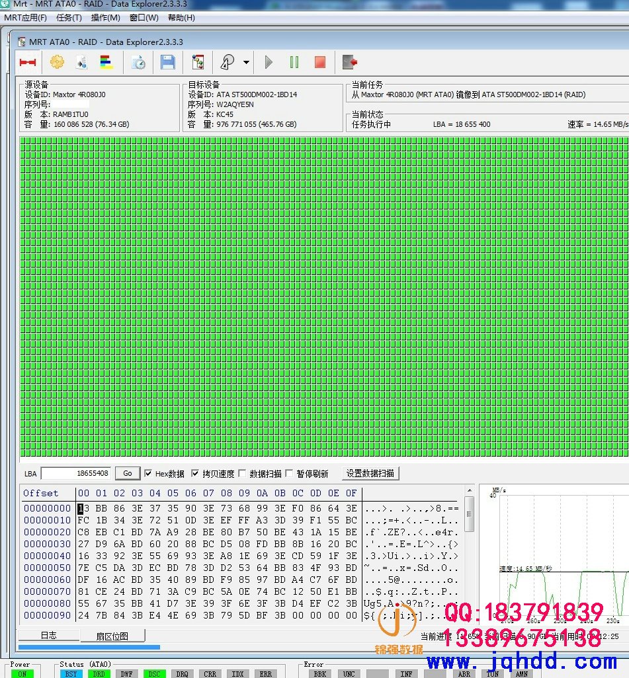Click the document info icon in toolbar

tap(82, 62)
